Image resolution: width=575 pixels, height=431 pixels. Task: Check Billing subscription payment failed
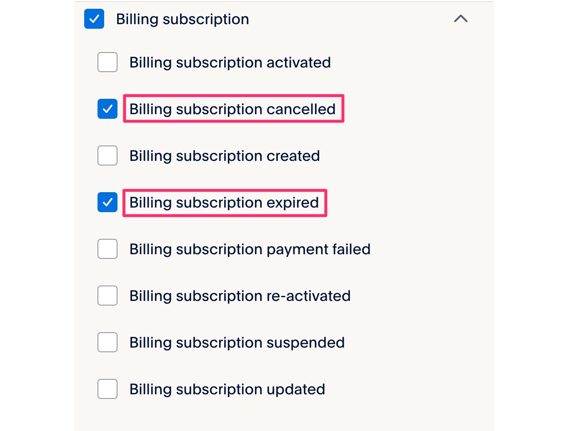tap(107, 249)
